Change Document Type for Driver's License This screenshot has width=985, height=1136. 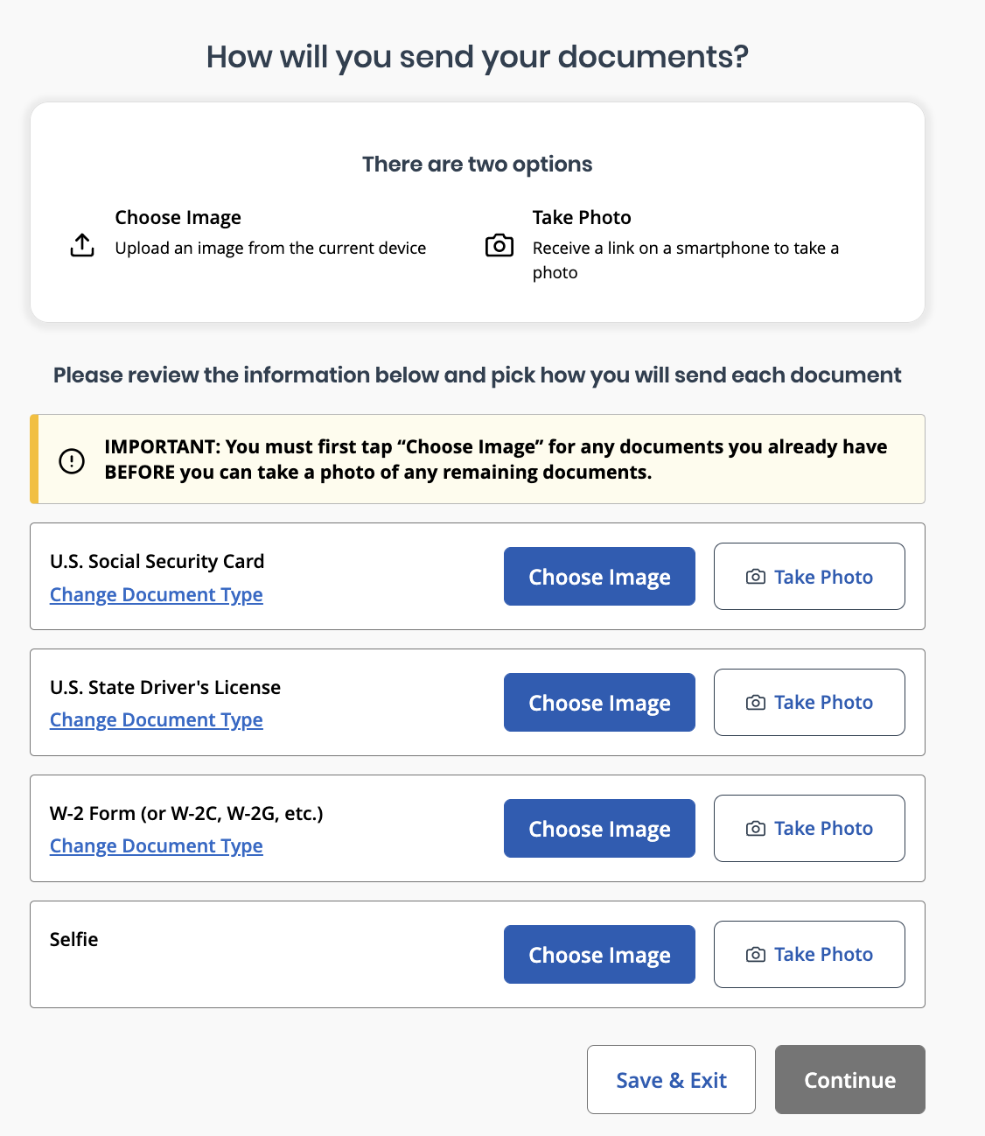(157, 720)
